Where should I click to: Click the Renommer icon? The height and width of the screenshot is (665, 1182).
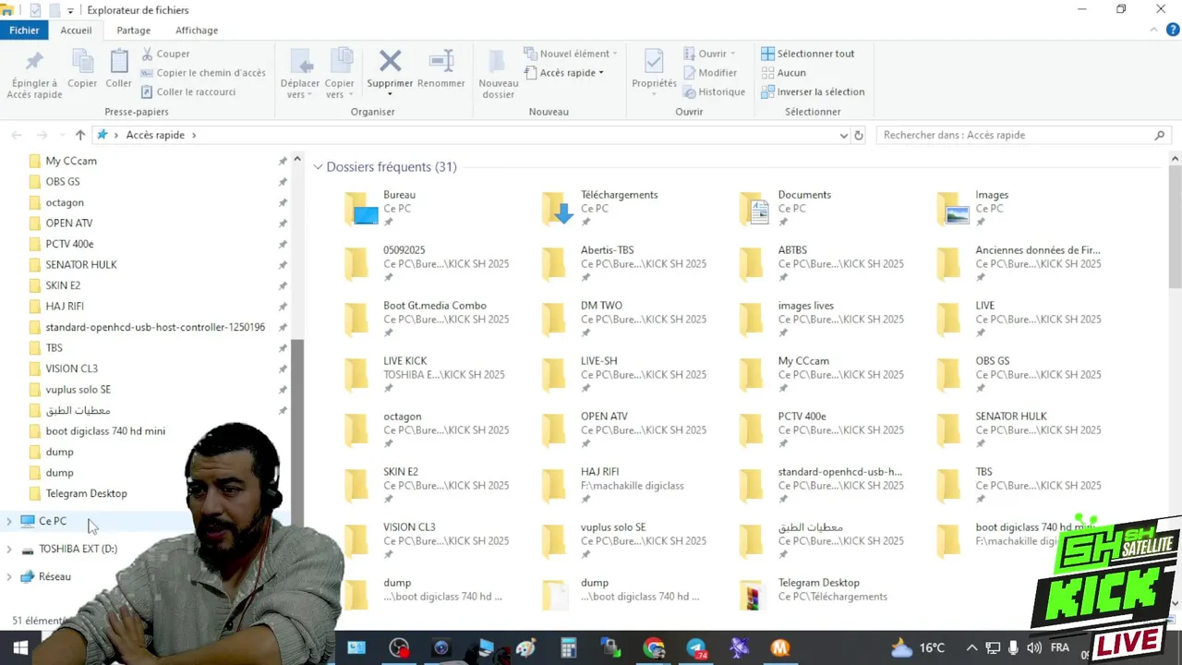coord(441,61)
